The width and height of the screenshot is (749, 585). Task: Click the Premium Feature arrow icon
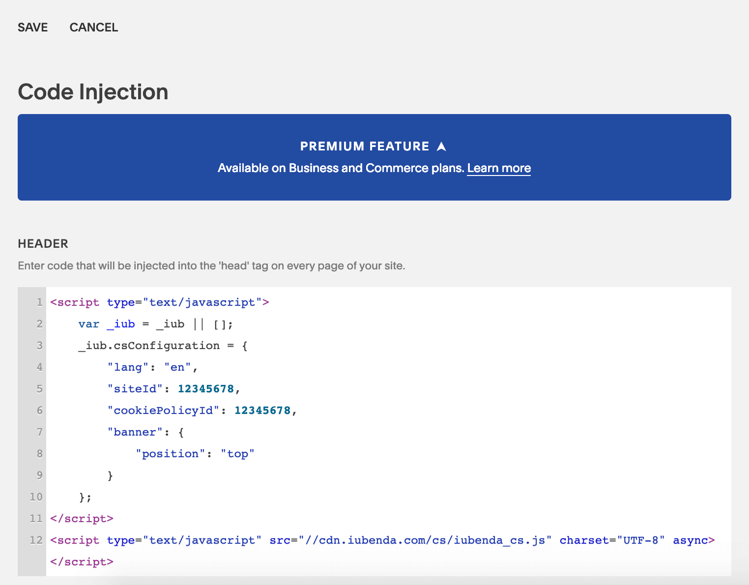pos(441,146)
